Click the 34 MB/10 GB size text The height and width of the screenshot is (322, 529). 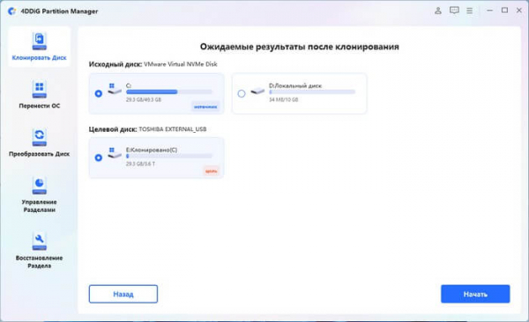click(283, 99)
